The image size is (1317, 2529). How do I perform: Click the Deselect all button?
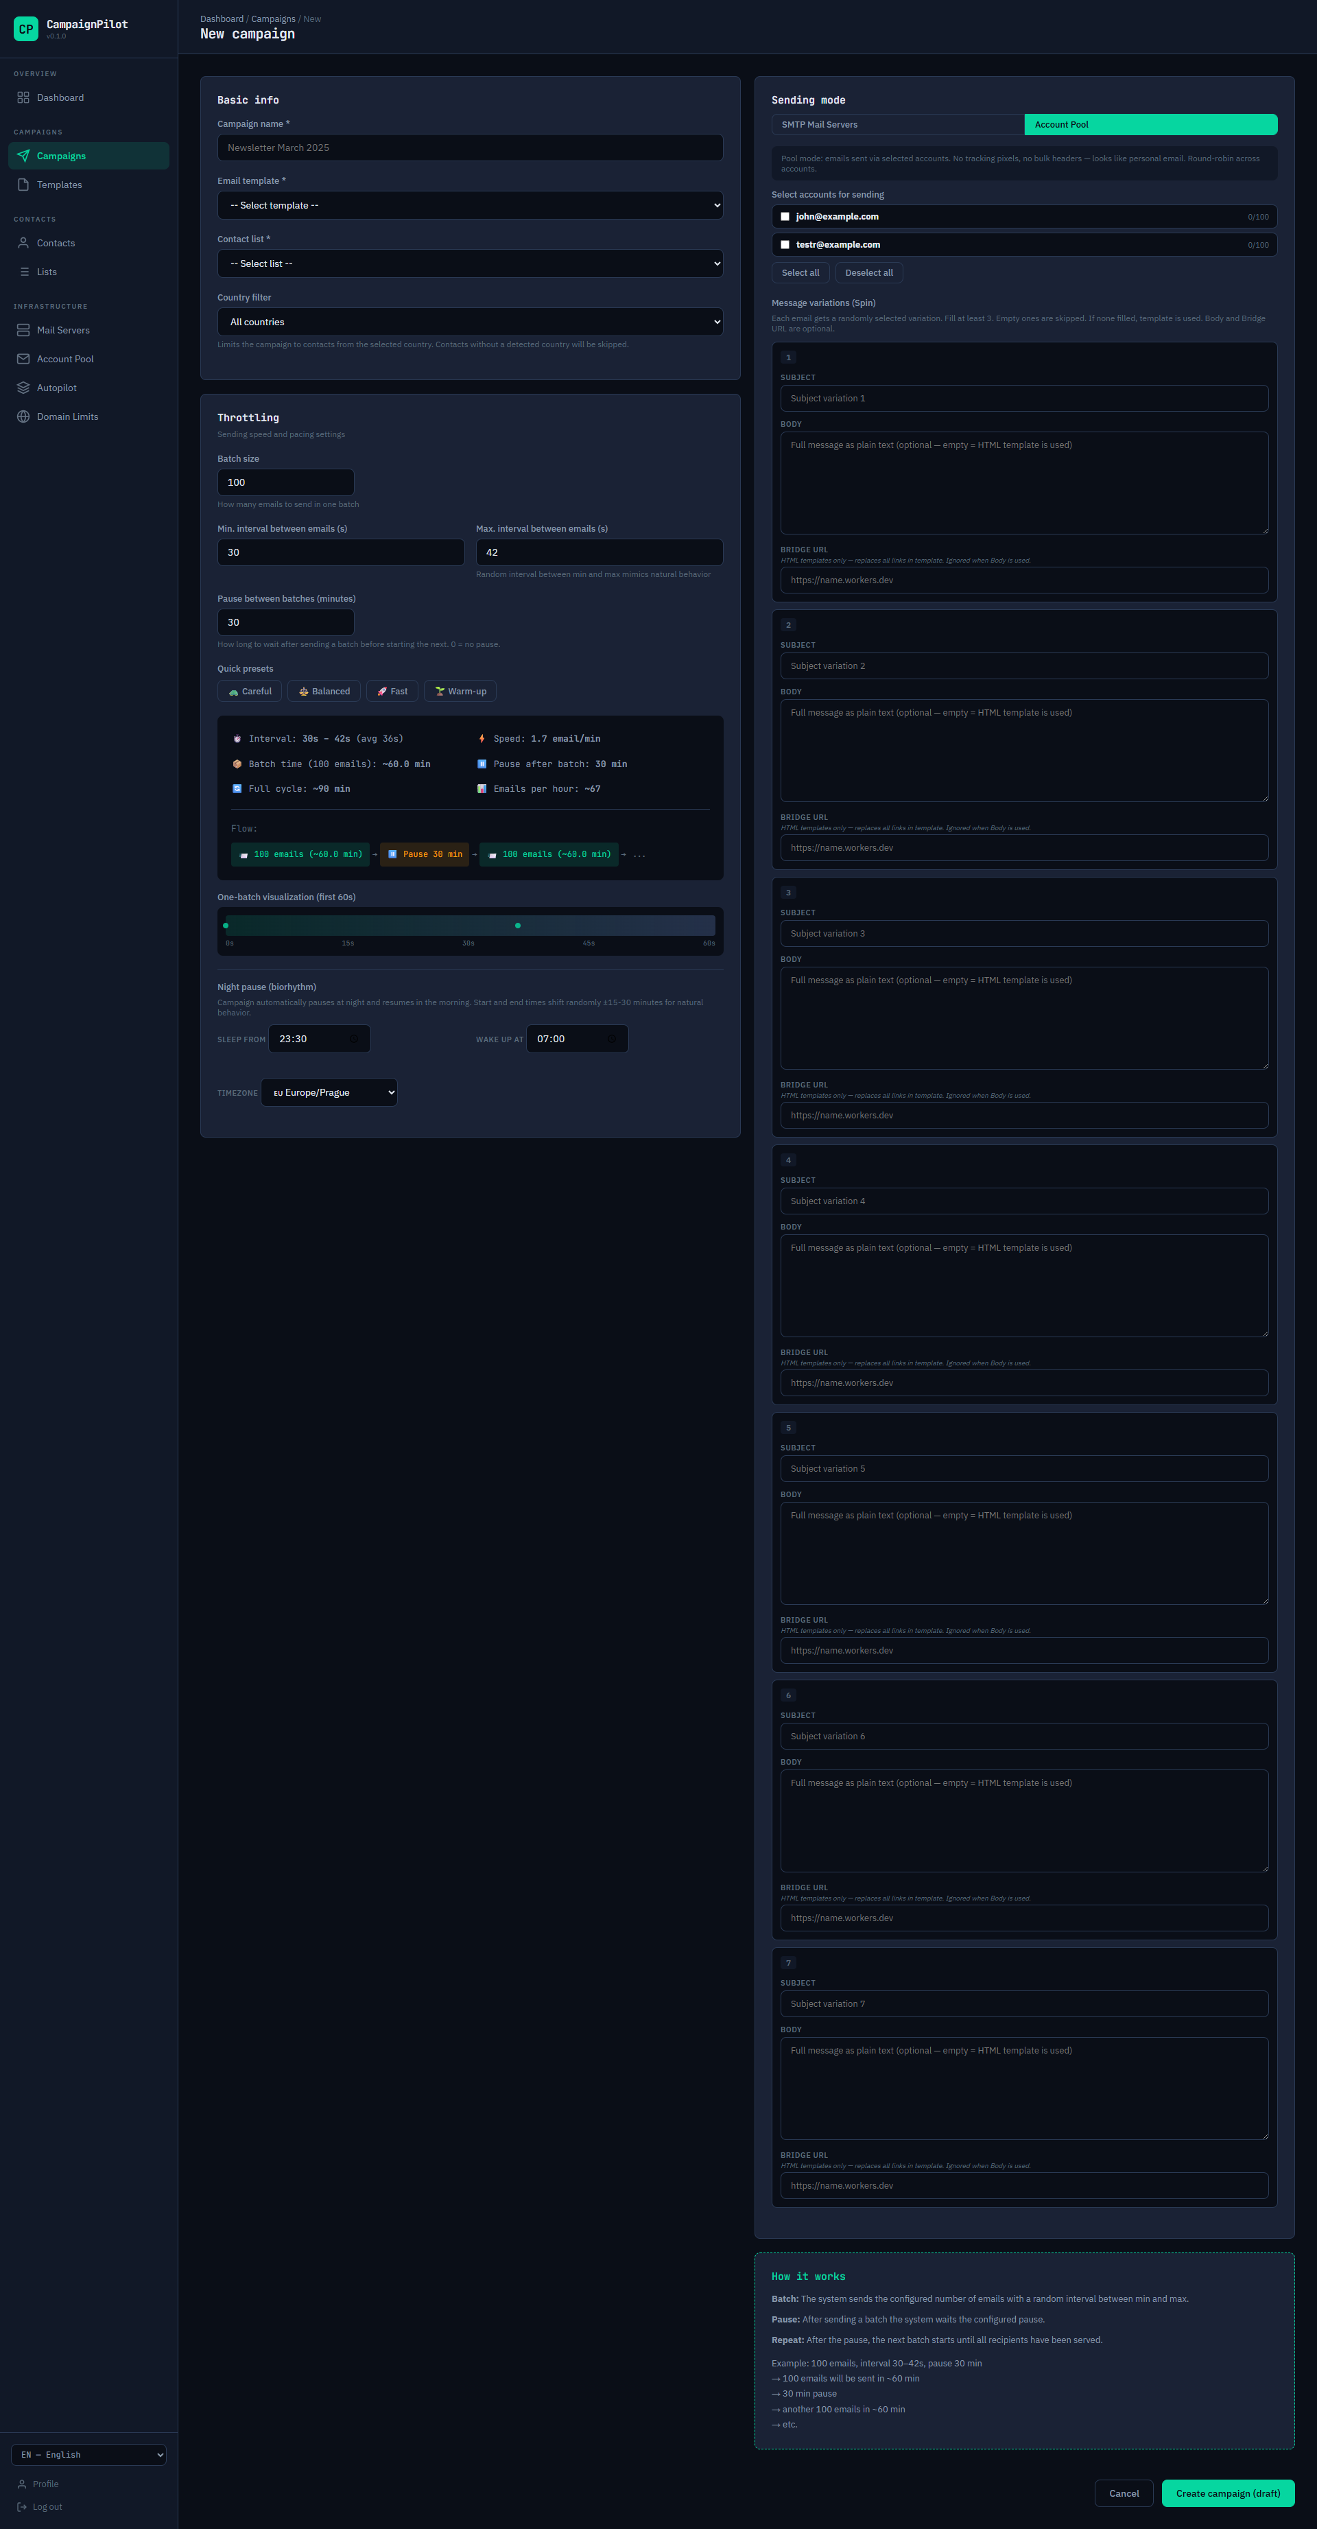tap(870, 273)
